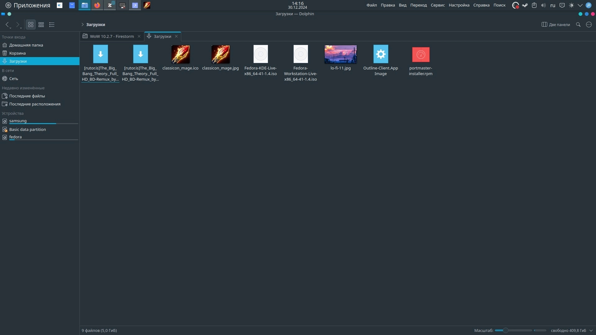
Task: Open the Zed editor task in the panel
Action: point(110,5)
